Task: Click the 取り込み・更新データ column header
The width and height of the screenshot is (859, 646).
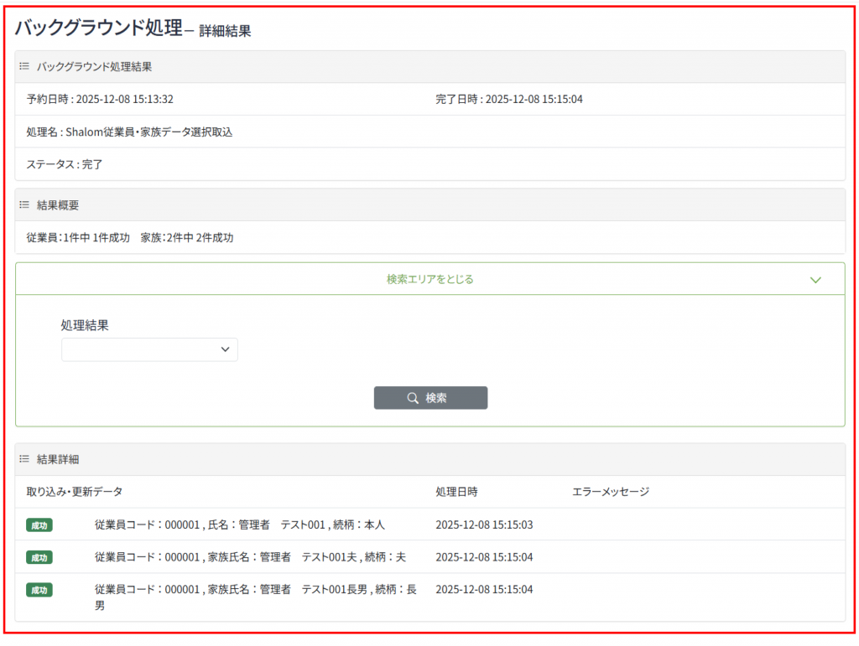Action: (75, 492)
